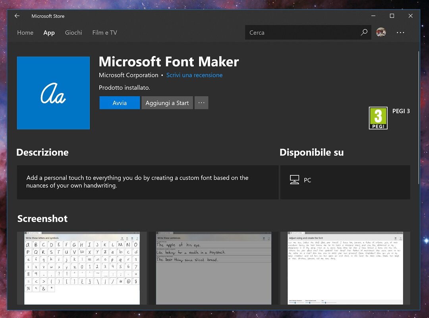Click the back arrow to navigate back

coord(16,16)
